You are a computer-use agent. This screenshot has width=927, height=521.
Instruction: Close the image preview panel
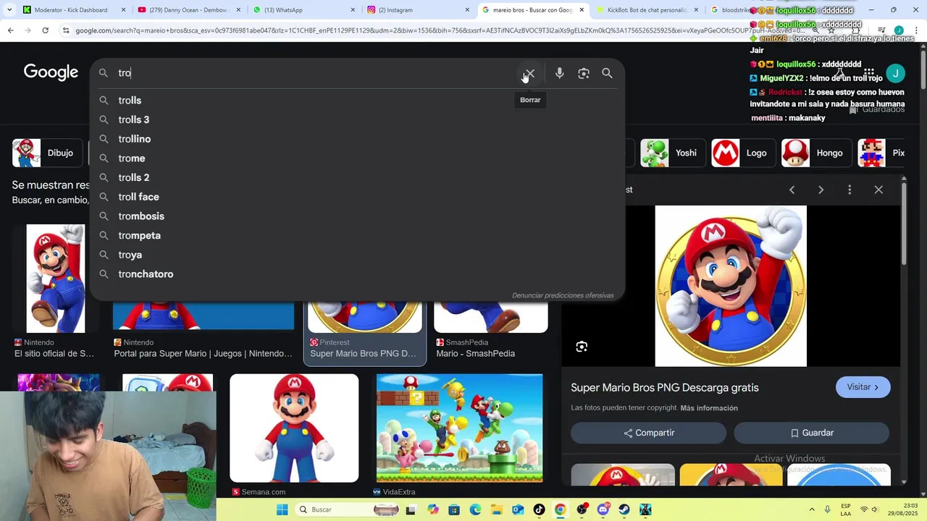point(878,190)
